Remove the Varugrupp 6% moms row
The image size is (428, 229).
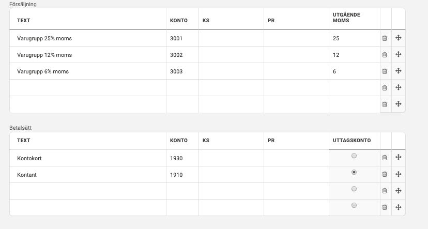[x=385, y=71]
